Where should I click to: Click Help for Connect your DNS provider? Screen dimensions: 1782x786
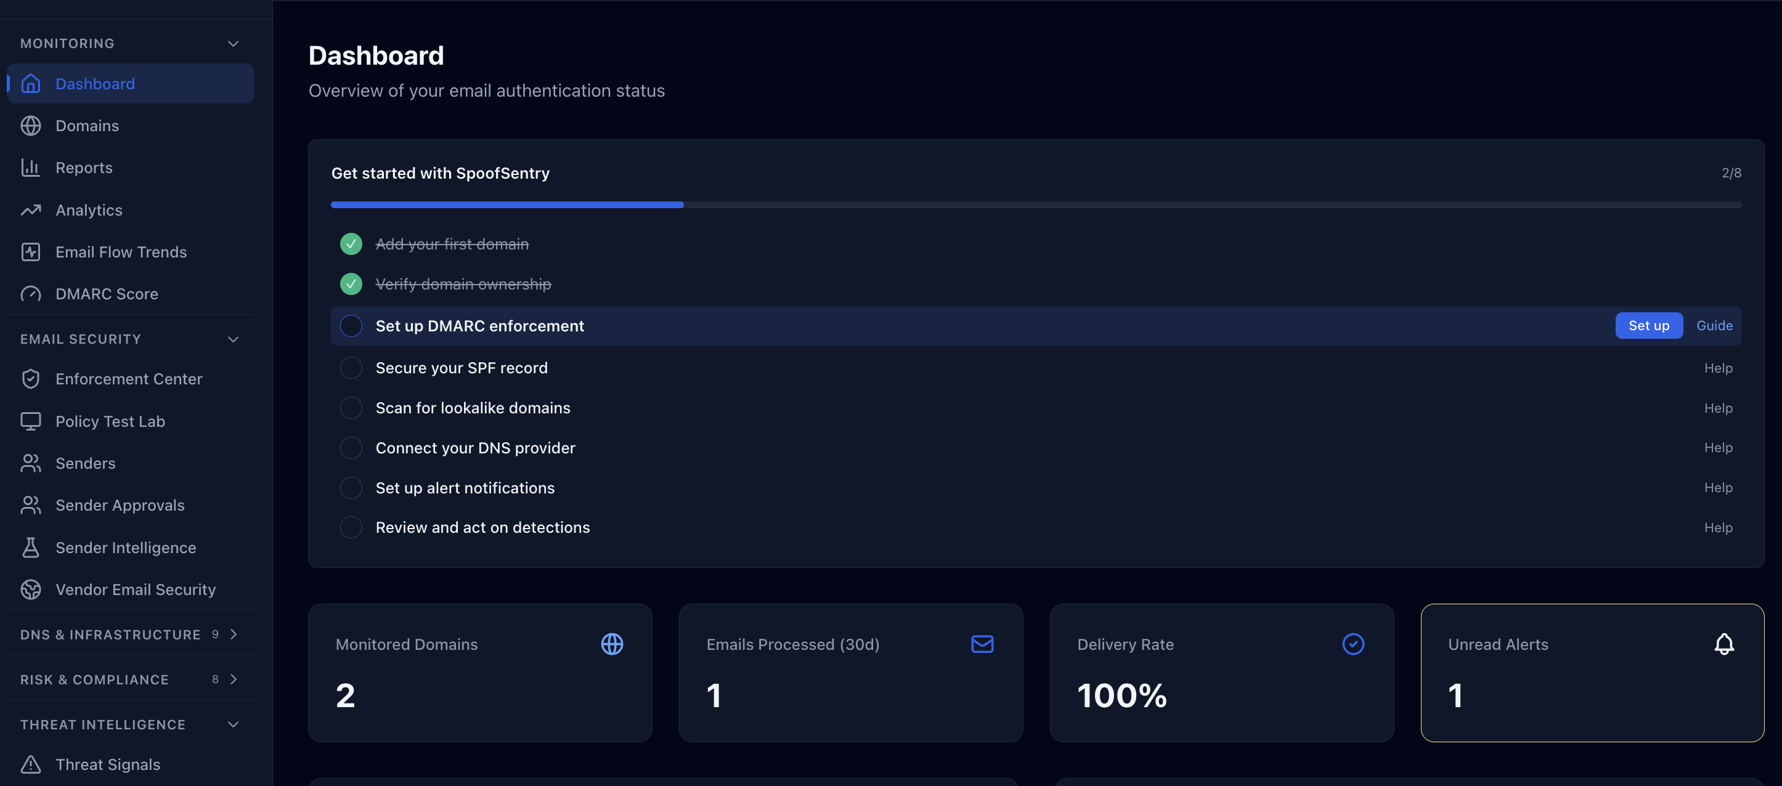tap(1719, 448)
